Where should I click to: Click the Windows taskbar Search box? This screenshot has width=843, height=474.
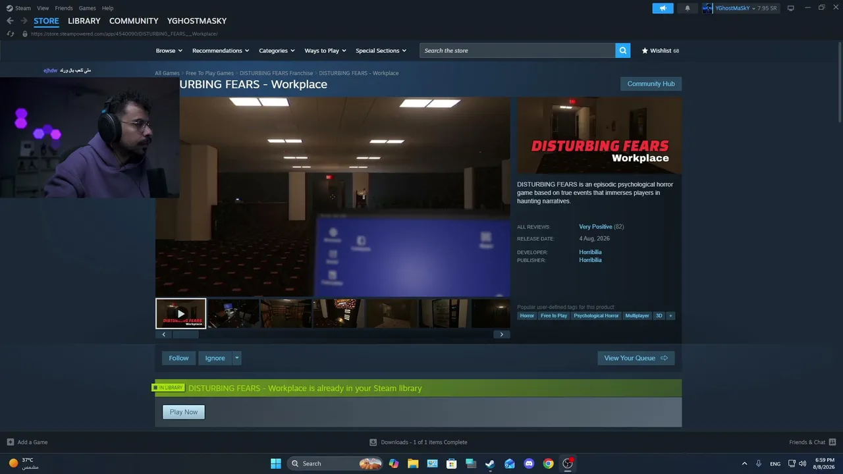tap(336, 463)
